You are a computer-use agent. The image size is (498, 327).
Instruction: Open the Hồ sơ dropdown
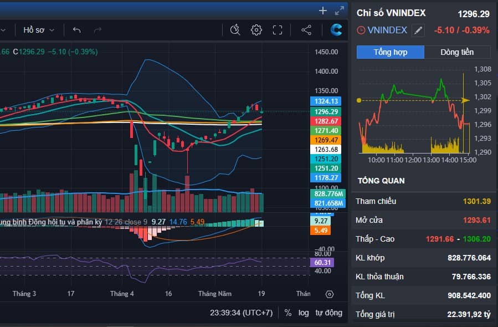coord(35,30)
